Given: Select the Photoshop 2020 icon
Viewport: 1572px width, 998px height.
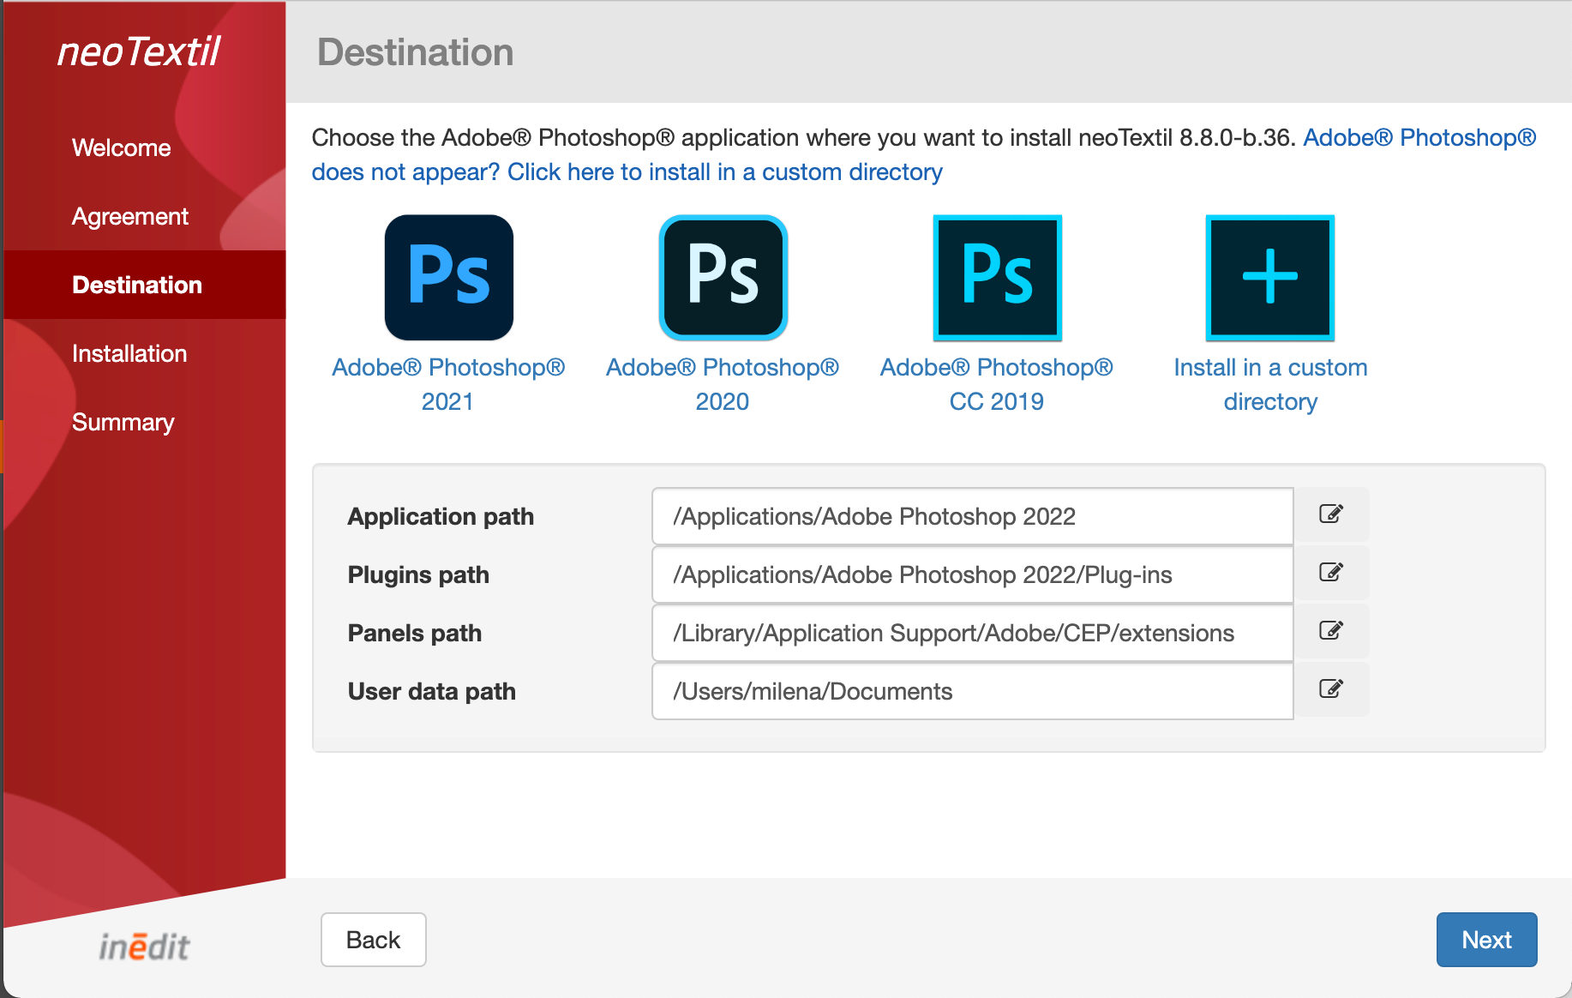Looking at the screenshot, I should (723, 277).
